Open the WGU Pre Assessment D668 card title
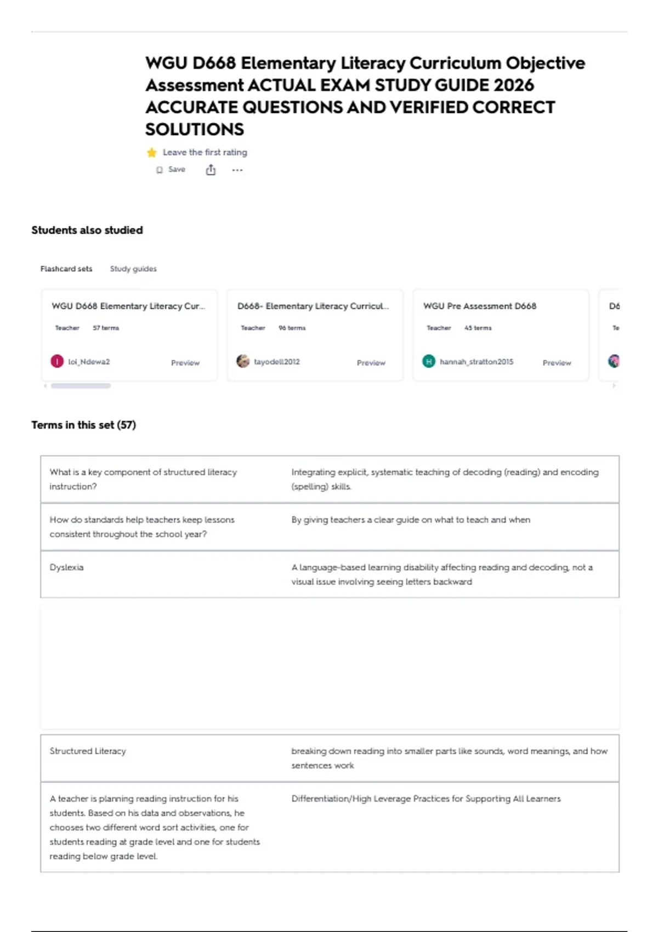This screenshot has height=932, width=658. point(480,306)
